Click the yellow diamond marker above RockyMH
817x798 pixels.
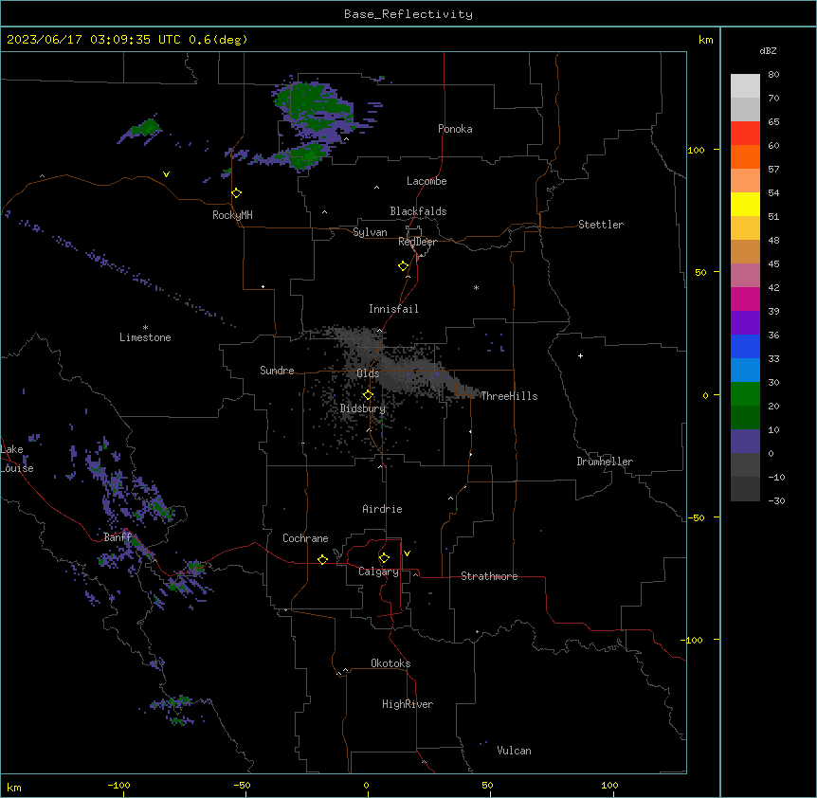pyautogui.click(x=236, y=193)
